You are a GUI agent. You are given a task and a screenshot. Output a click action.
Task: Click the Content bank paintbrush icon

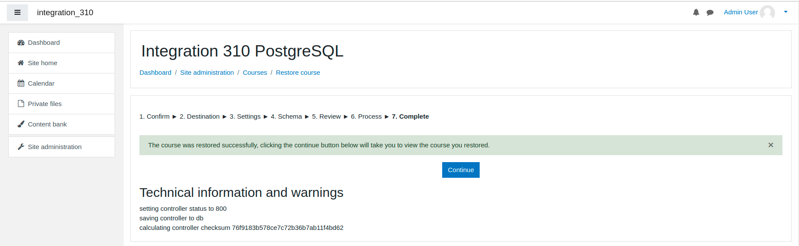(21, 124)
